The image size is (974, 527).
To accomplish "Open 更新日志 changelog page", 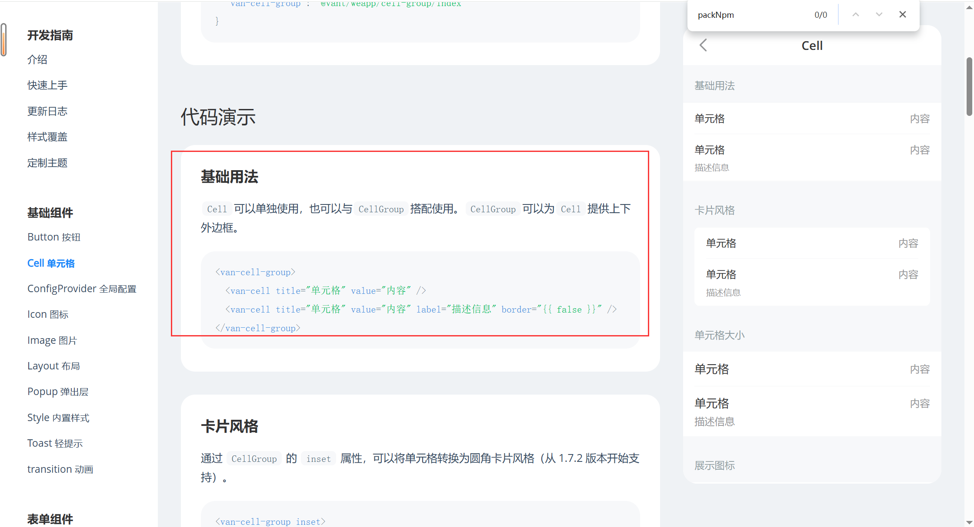I will click(47, 111).
